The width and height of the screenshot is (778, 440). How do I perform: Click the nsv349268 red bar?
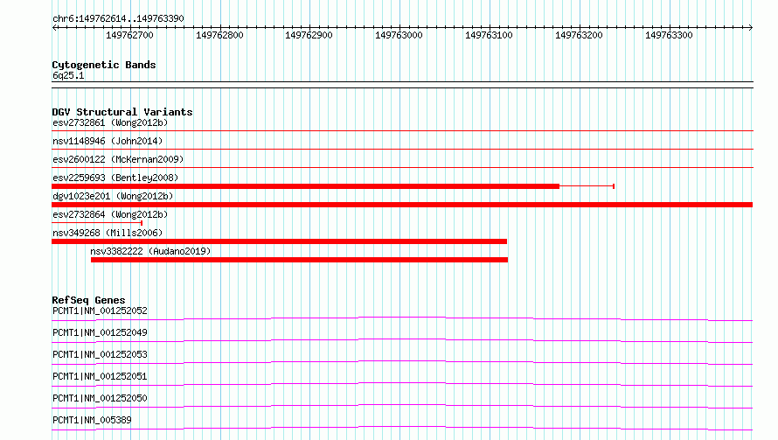click(280, 241)
